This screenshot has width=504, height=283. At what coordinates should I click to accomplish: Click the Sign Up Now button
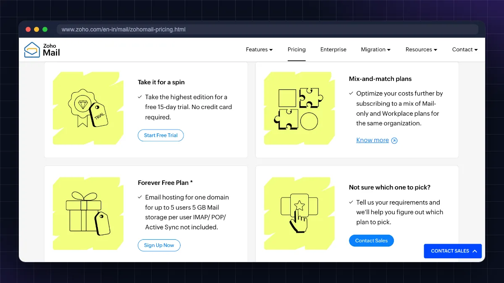click(x=159, y=245)
